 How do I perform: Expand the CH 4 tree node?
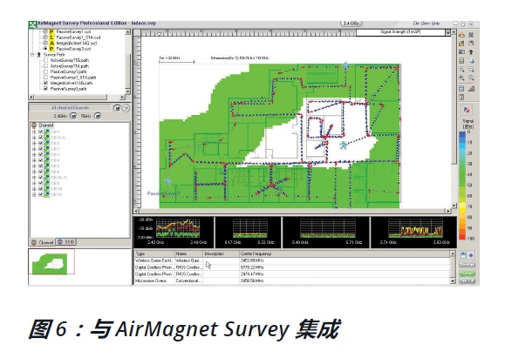click(34, 155)
